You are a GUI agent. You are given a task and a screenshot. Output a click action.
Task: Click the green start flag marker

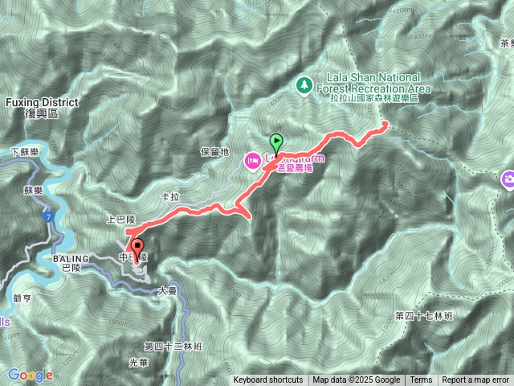click(276, 145)
